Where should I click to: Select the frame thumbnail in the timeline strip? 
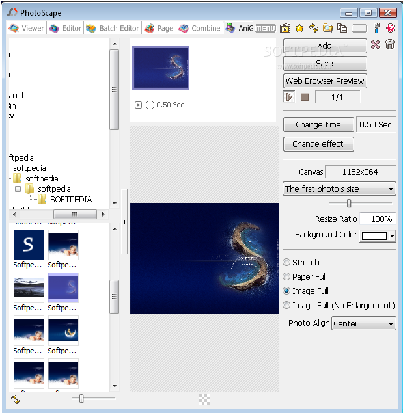pos(161,68)
